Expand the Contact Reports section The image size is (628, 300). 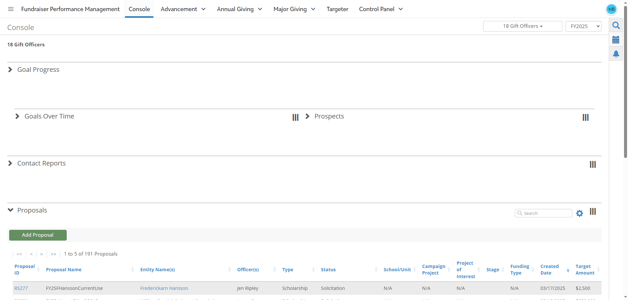(10, 163)
